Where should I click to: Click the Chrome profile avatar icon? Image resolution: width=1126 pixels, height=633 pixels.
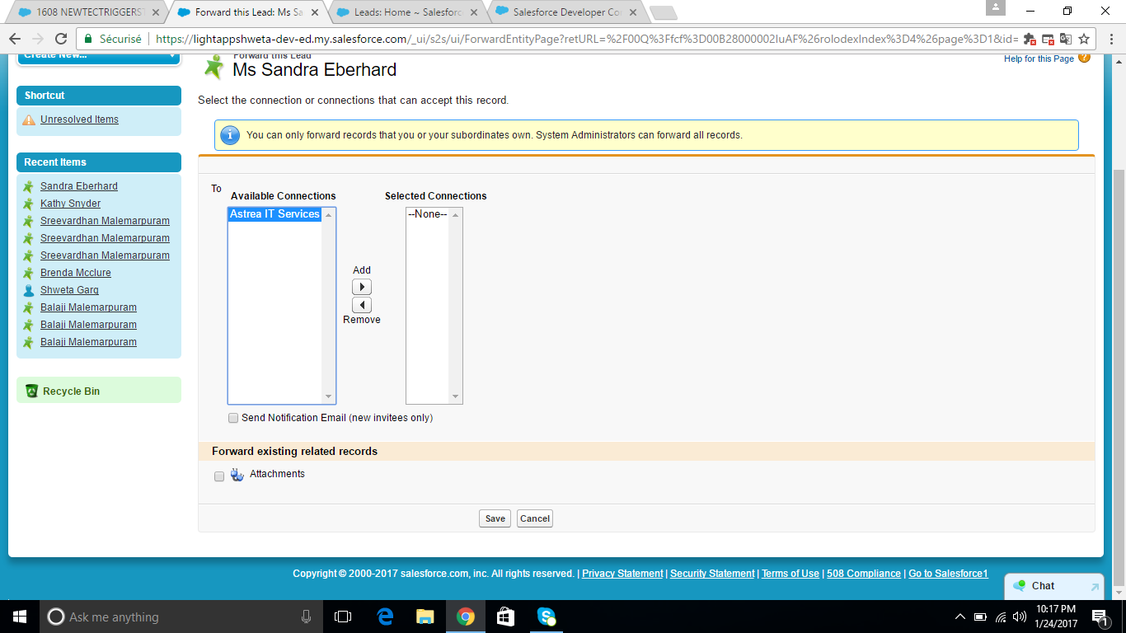tap(996, 7)
